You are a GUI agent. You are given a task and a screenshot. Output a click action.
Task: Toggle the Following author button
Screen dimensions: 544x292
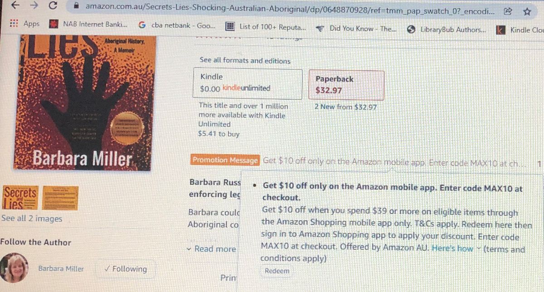click(x=126, y=269)
